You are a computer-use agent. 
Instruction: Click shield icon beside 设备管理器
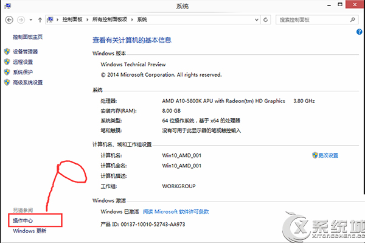7,52
